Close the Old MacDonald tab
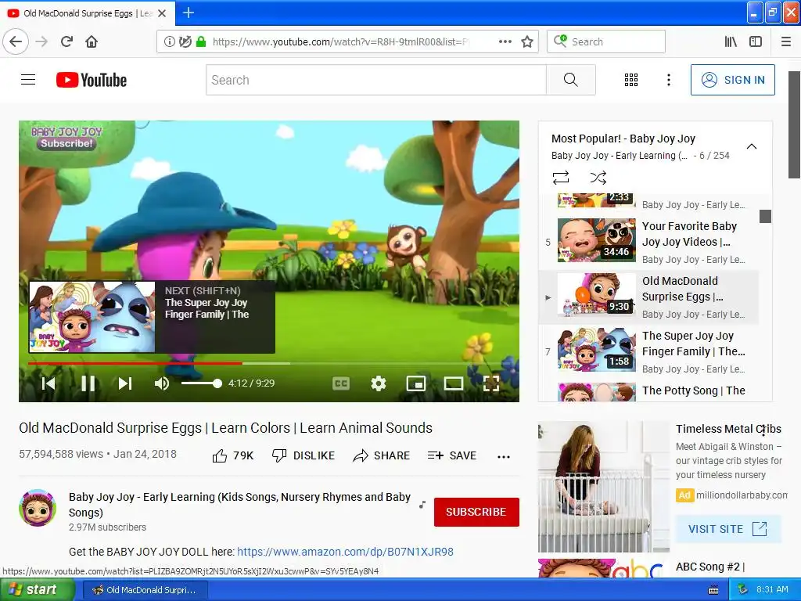This screenshot has width=801, height=601. (162, 13)
